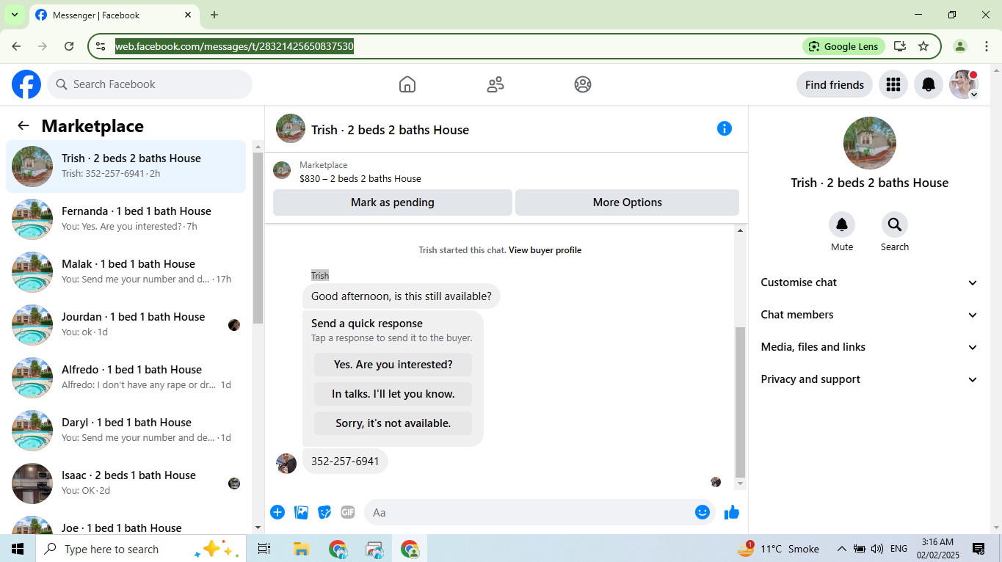The image size is (1002, 562).
Task: Open emoji picker in message box
Action: (x=703, y=512)
